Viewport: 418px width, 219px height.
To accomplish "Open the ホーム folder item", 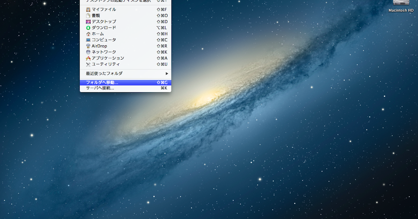I will [x=125, y=34].
